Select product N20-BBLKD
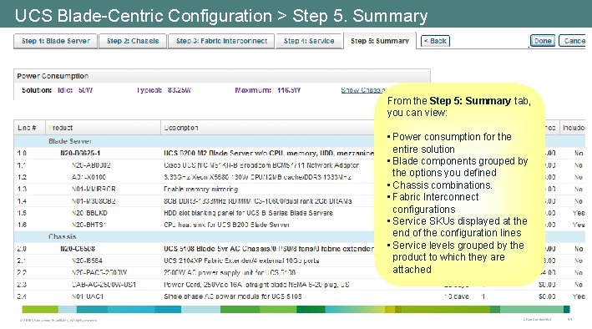 pos(89,213)
